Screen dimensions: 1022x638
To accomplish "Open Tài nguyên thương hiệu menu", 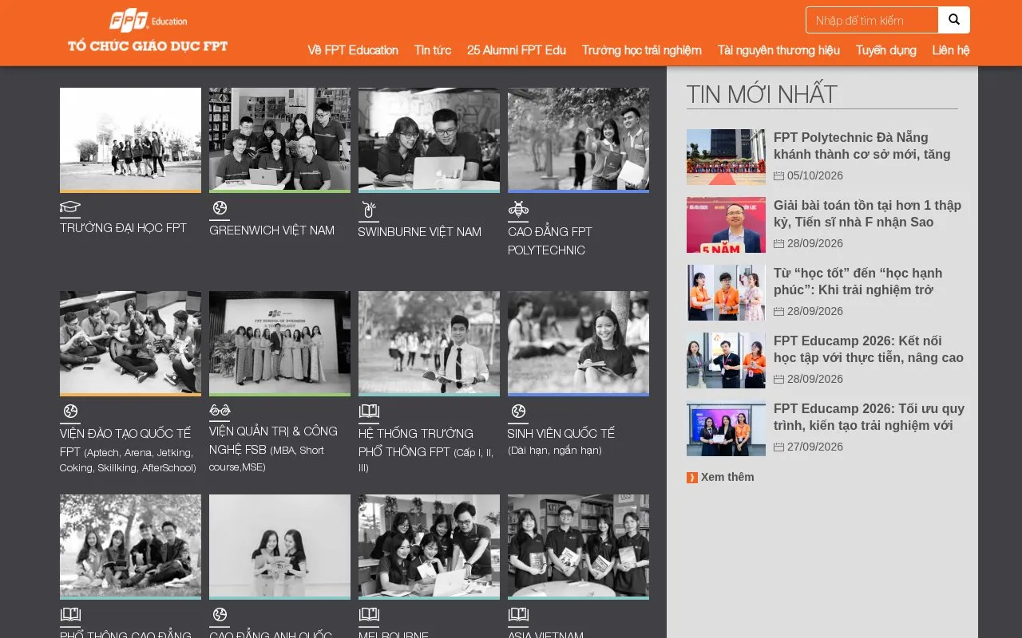I will point(778,50).
